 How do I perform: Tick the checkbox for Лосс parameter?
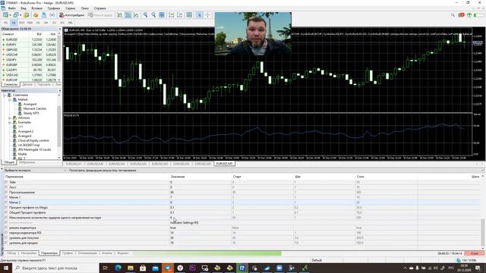(x=6, y=187)
